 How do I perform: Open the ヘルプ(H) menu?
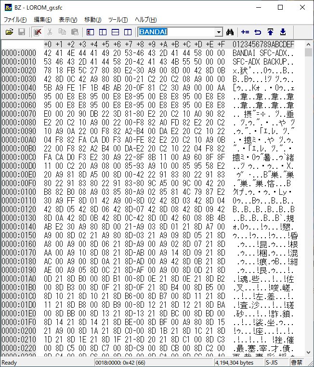145,20
